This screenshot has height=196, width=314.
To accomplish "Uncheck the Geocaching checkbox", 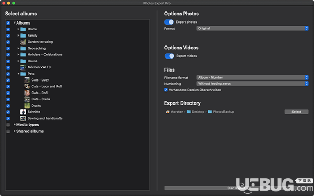I will pos(8,49).
